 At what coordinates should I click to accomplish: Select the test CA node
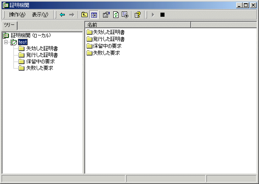point(23,42)
